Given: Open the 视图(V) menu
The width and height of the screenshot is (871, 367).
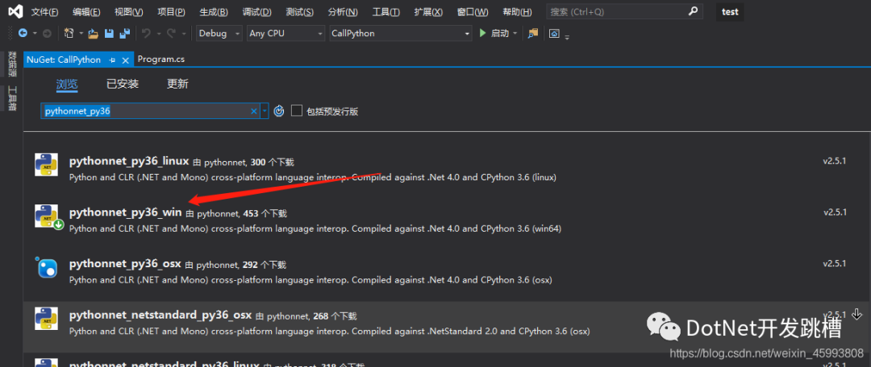Looking at the screenshot, I should [x=128, y=11].
